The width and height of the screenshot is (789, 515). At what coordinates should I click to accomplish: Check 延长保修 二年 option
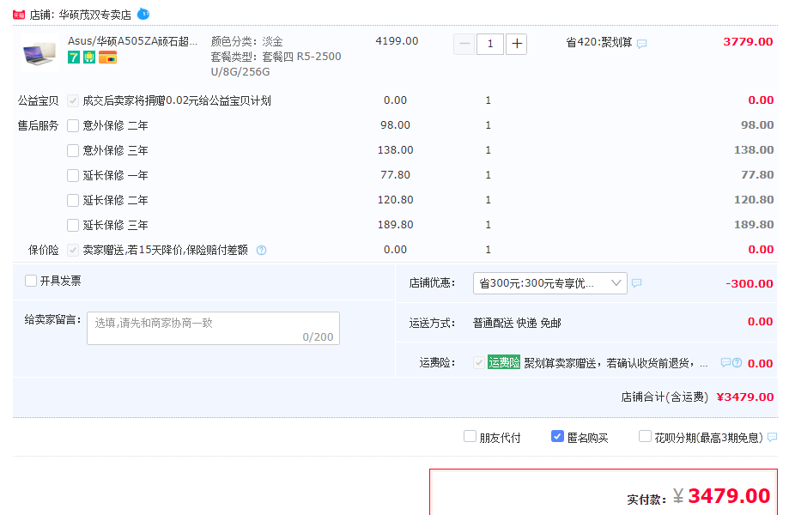[x=73, y=200]
